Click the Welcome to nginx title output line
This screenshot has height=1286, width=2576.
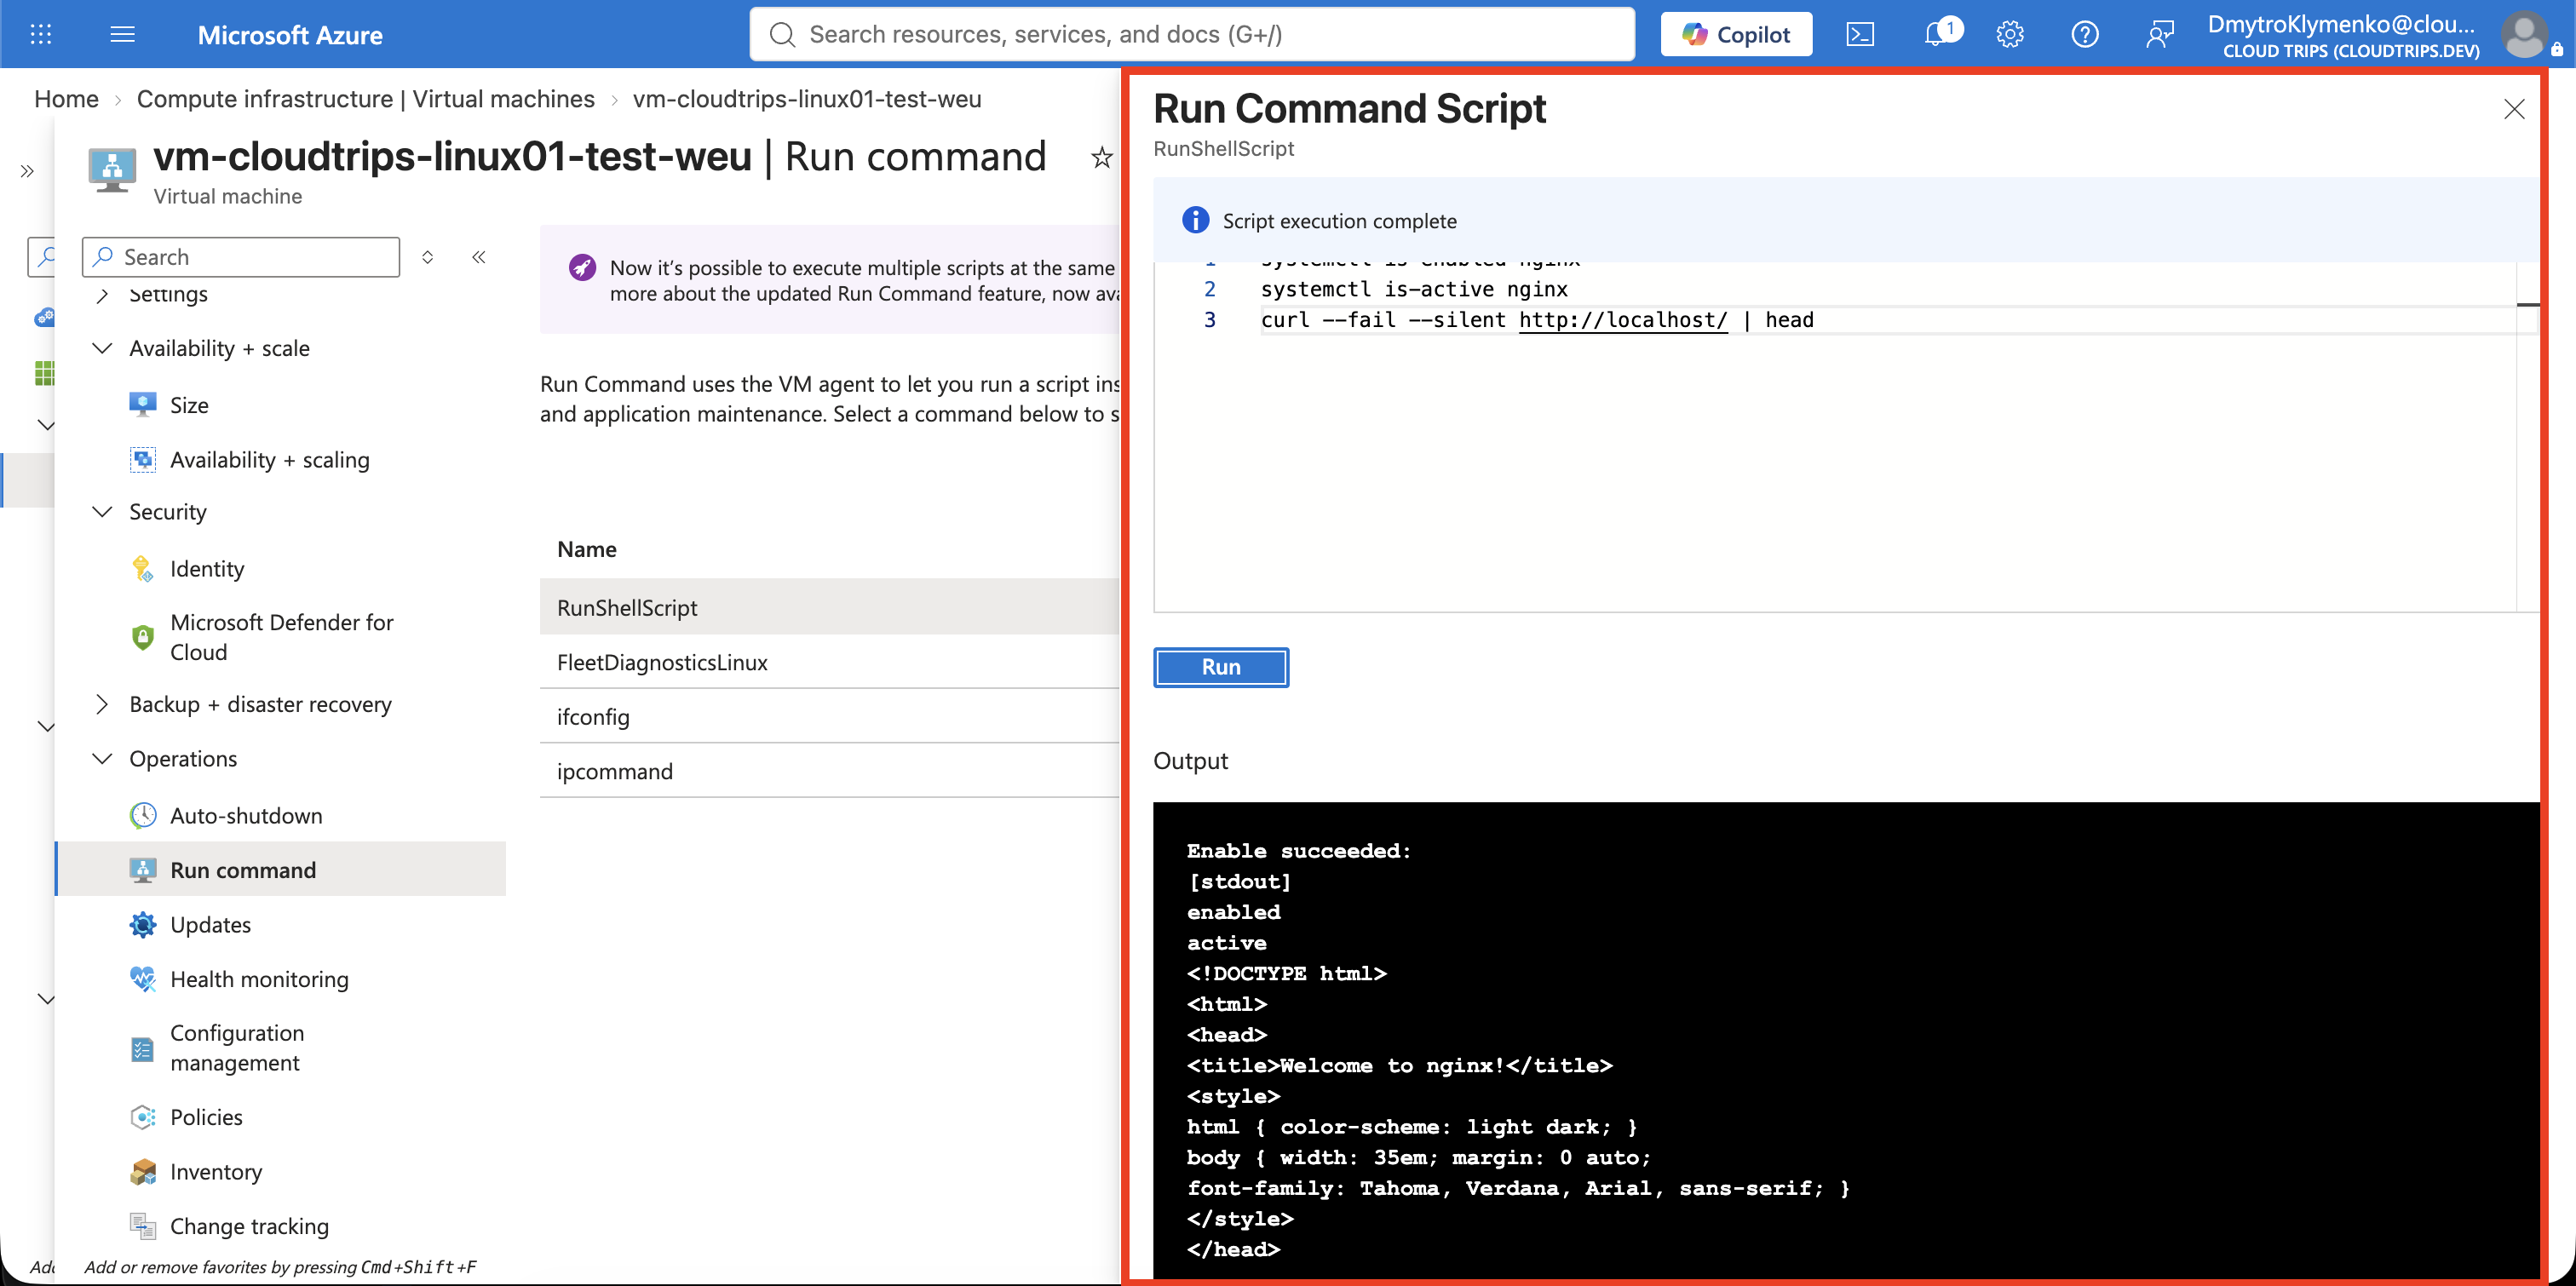click(x=1399, y=1065)
